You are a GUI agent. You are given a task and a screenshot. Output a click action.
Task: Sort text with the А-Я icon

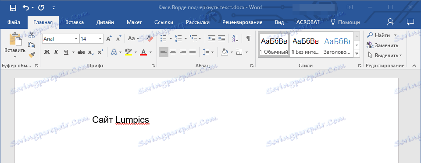[235, 39]
